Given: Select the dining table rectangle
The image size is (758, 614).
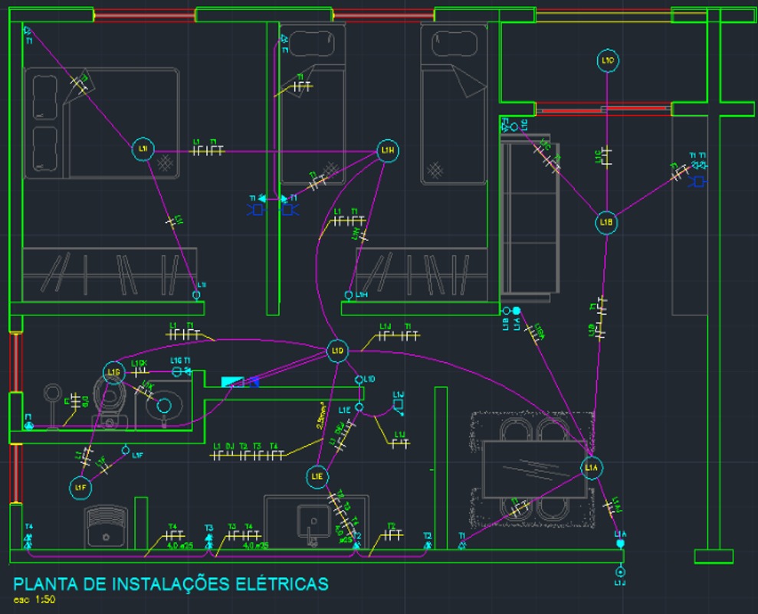Looking at the screenshot, I should pyautogui.click(x=535, y=469).
